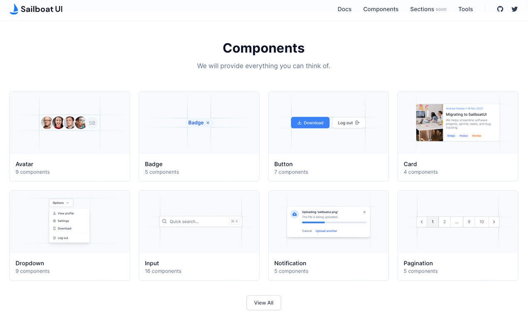The image size is (528, 315).
Task: Select the SB initials avatar in the Avatar preview
Action: [x=92, y=123]
